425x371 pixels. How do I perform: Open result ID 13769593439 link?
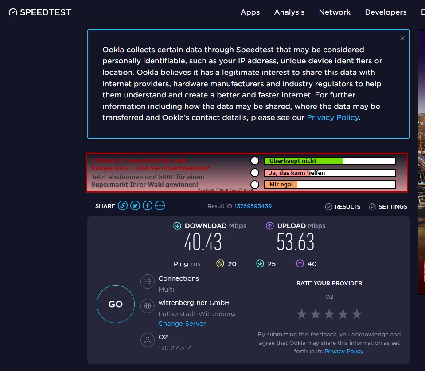tap(253, 206)
